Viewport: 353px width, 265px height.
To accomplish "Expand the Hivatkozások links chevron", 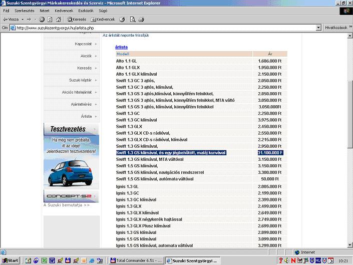I will pyautogui.click(x=350, y=28).
